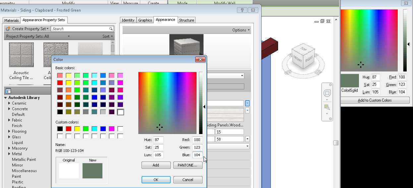
Task: Select the first Acoustic Ceiling Tile thumbnail
Action: [x=21, y=55]
